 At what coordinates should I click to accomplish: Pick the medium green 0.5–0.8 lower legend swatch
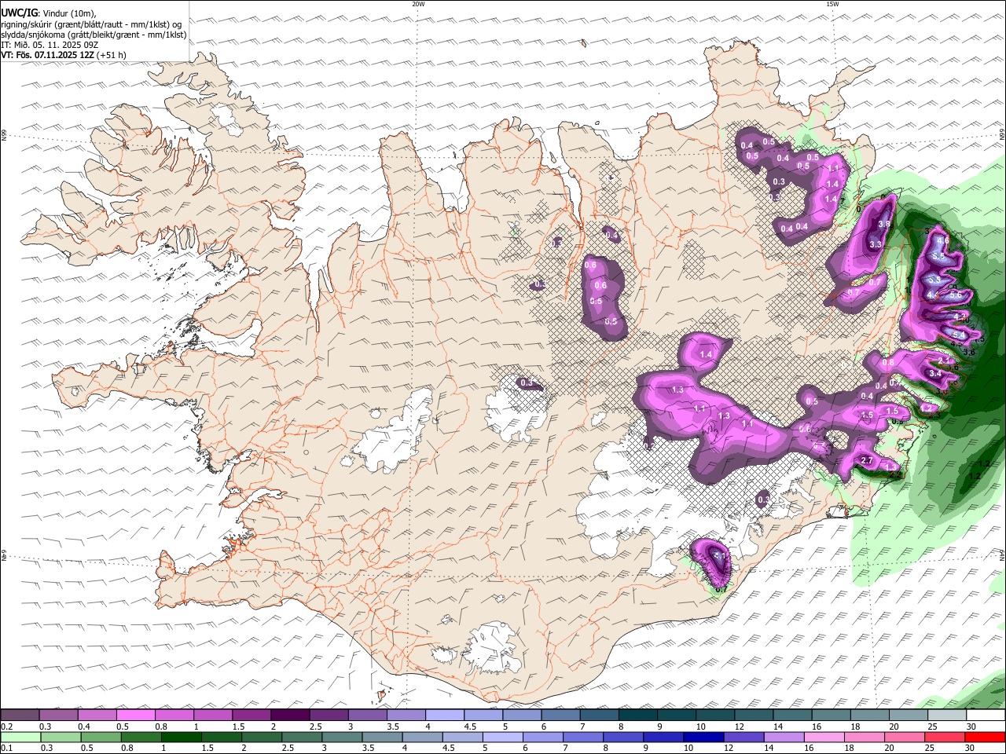click(101, 737)
